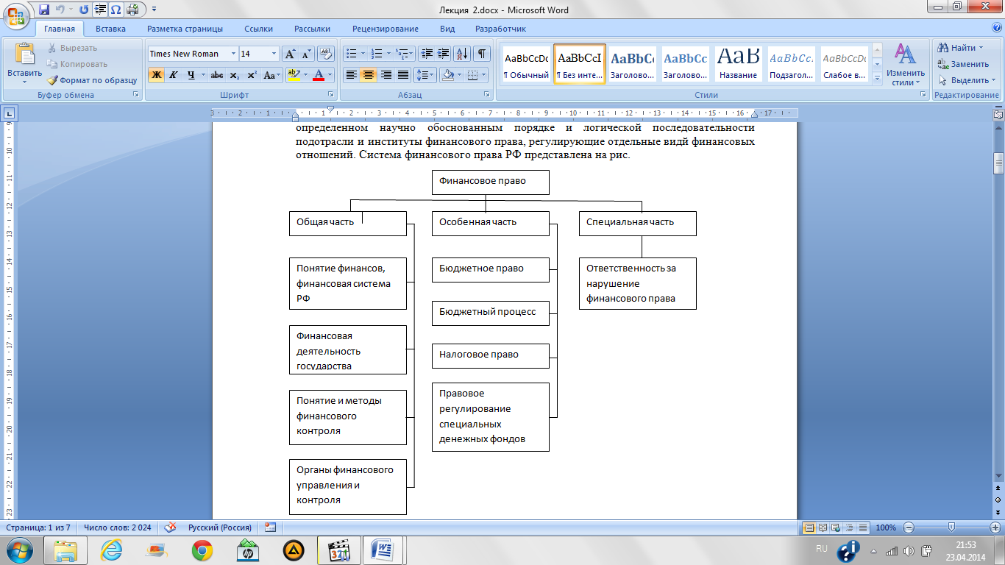Viewport: 1005px width, 565px height.
Task: Click the Format Painter (Формат по образцу) button
Action: pos(92,80)
